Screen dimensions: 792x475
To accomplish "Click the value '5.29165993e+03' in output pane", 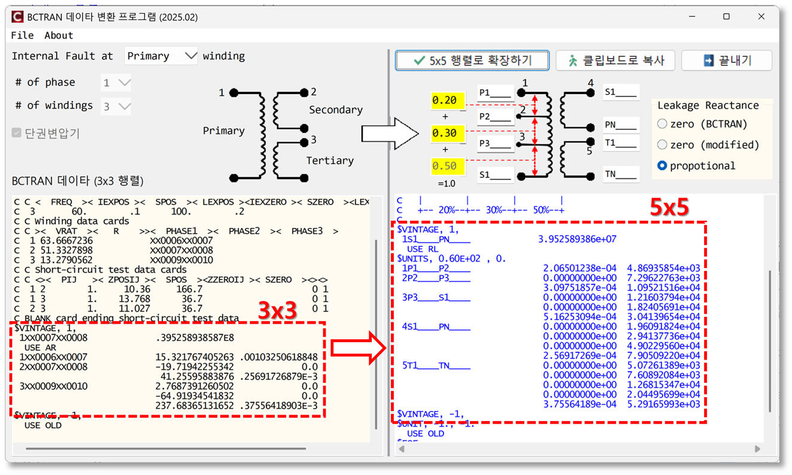I will click(663, 404).
